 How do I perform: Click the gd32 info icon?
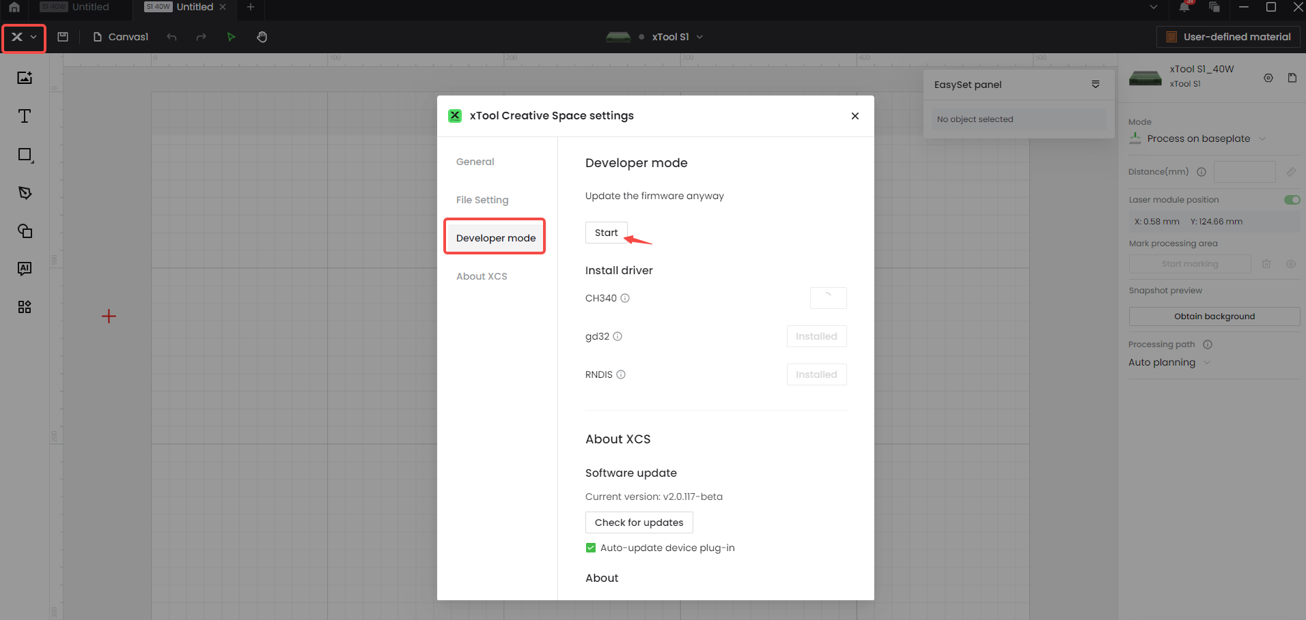[x=617, y=336]
